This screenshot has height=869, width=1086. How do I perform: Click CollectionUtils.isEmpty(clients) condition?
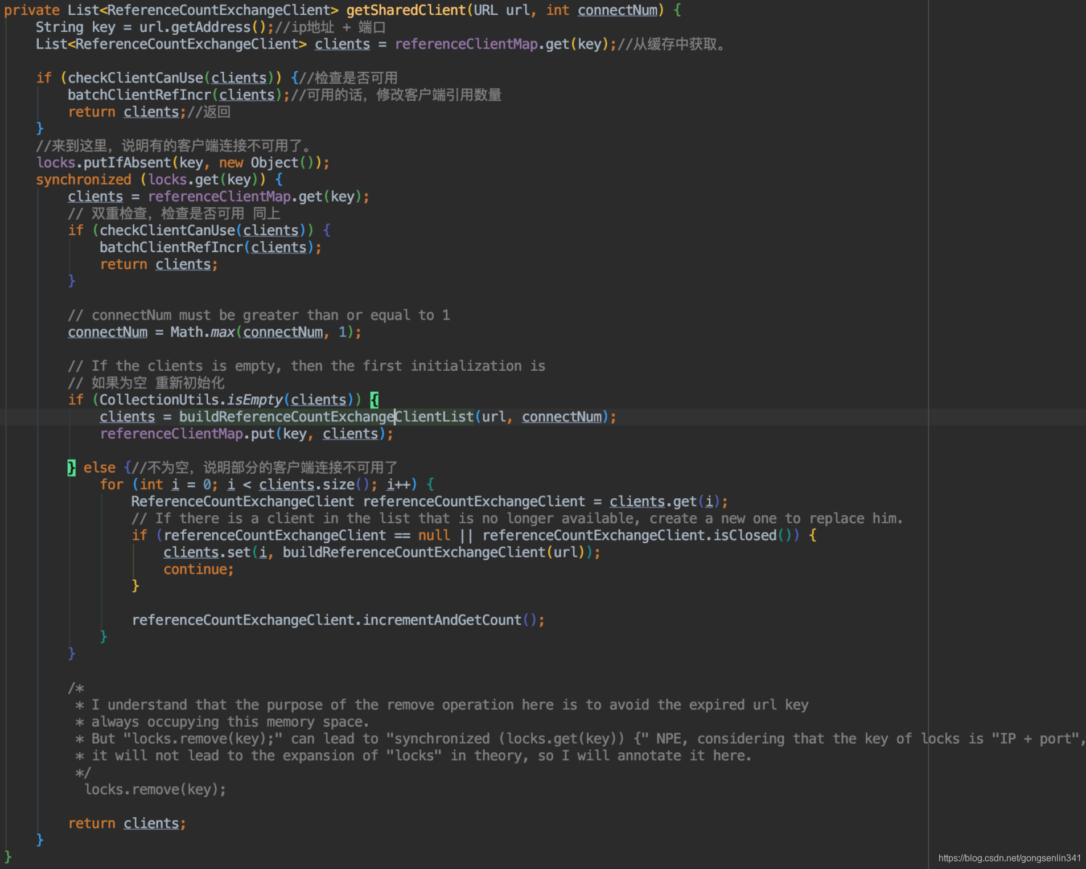[227, 400]
